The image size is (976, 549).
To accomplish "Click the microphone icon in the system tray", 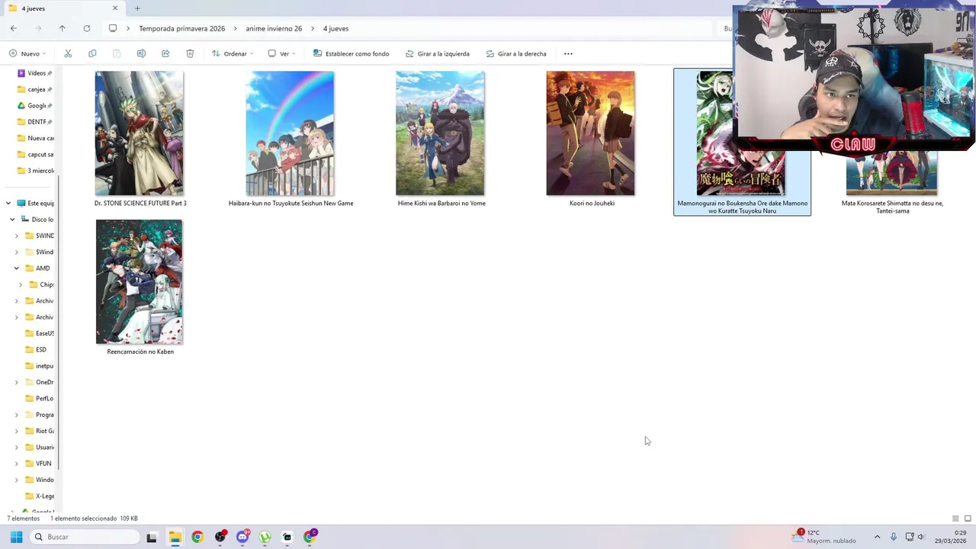I will tap(894, 537).
